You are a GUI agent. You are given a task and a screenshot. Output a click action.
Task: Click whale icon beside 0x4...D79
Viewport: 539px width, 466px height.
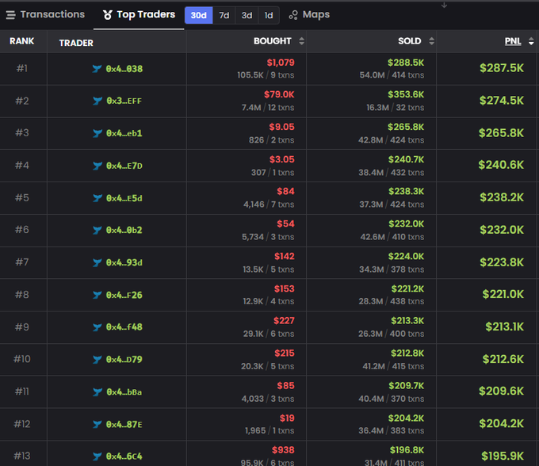coord(97,360)
